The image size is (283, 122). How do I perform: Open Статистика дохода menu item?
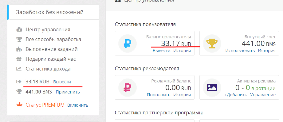48,69
